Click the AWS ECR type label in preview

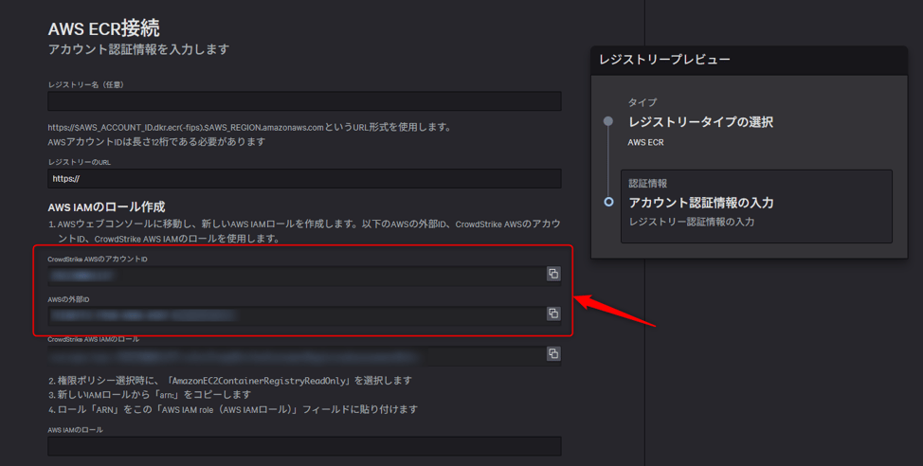coord(645,142)
